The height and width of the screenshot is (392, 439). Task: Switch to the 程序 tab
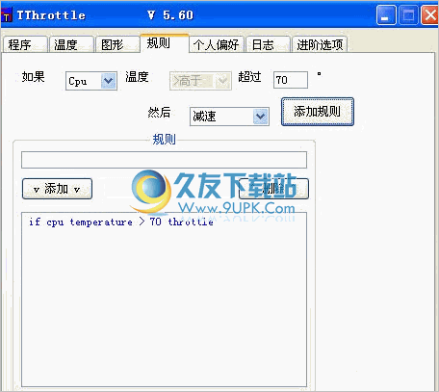(25, 44)
